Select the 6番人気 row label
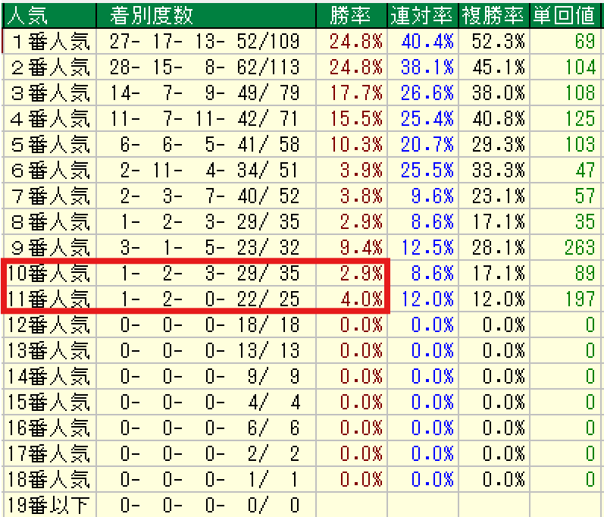Viewport: 604px width, 517px height. [x=50, y=171]
